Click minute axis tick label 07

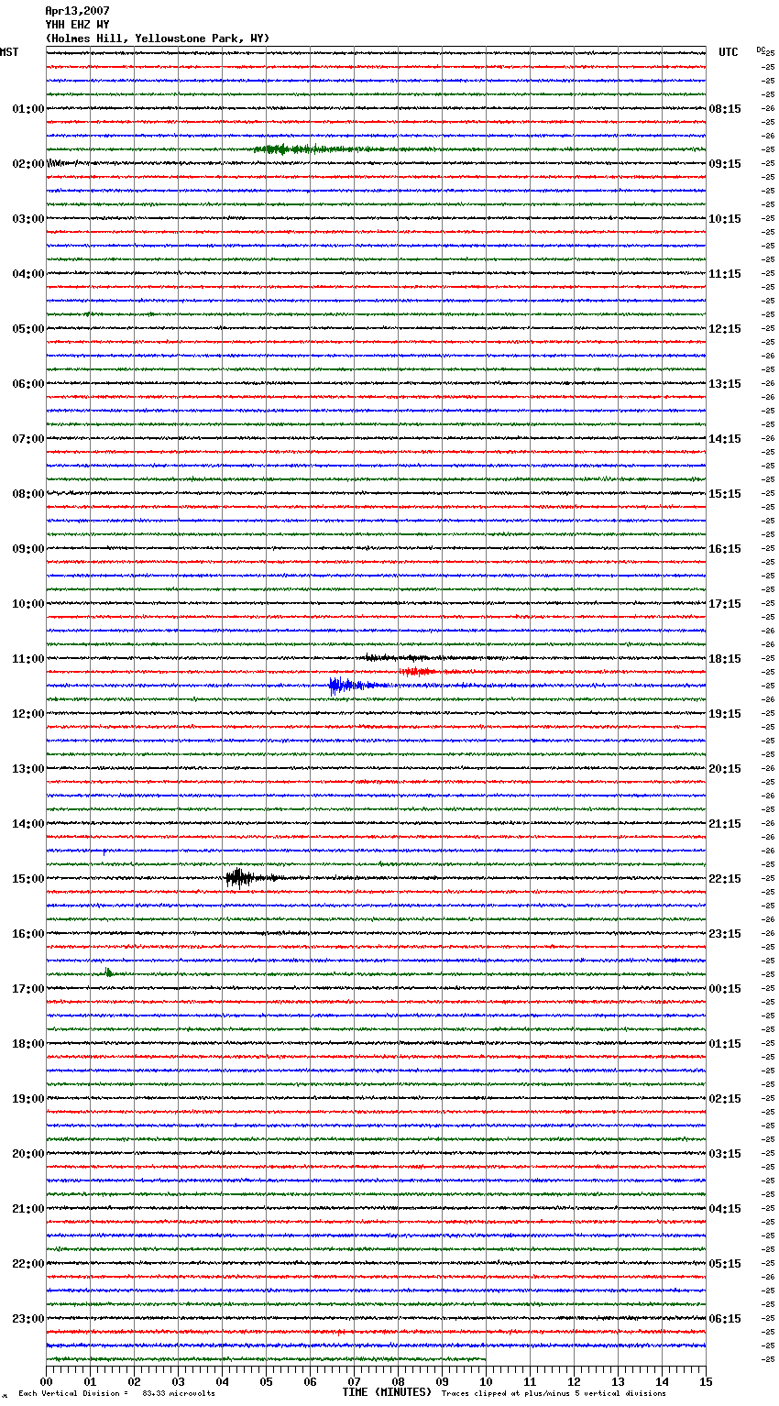[354, 1381]
